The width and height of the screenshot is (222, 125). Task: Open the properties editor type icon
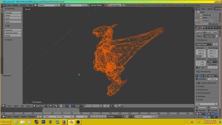point(198,28)
